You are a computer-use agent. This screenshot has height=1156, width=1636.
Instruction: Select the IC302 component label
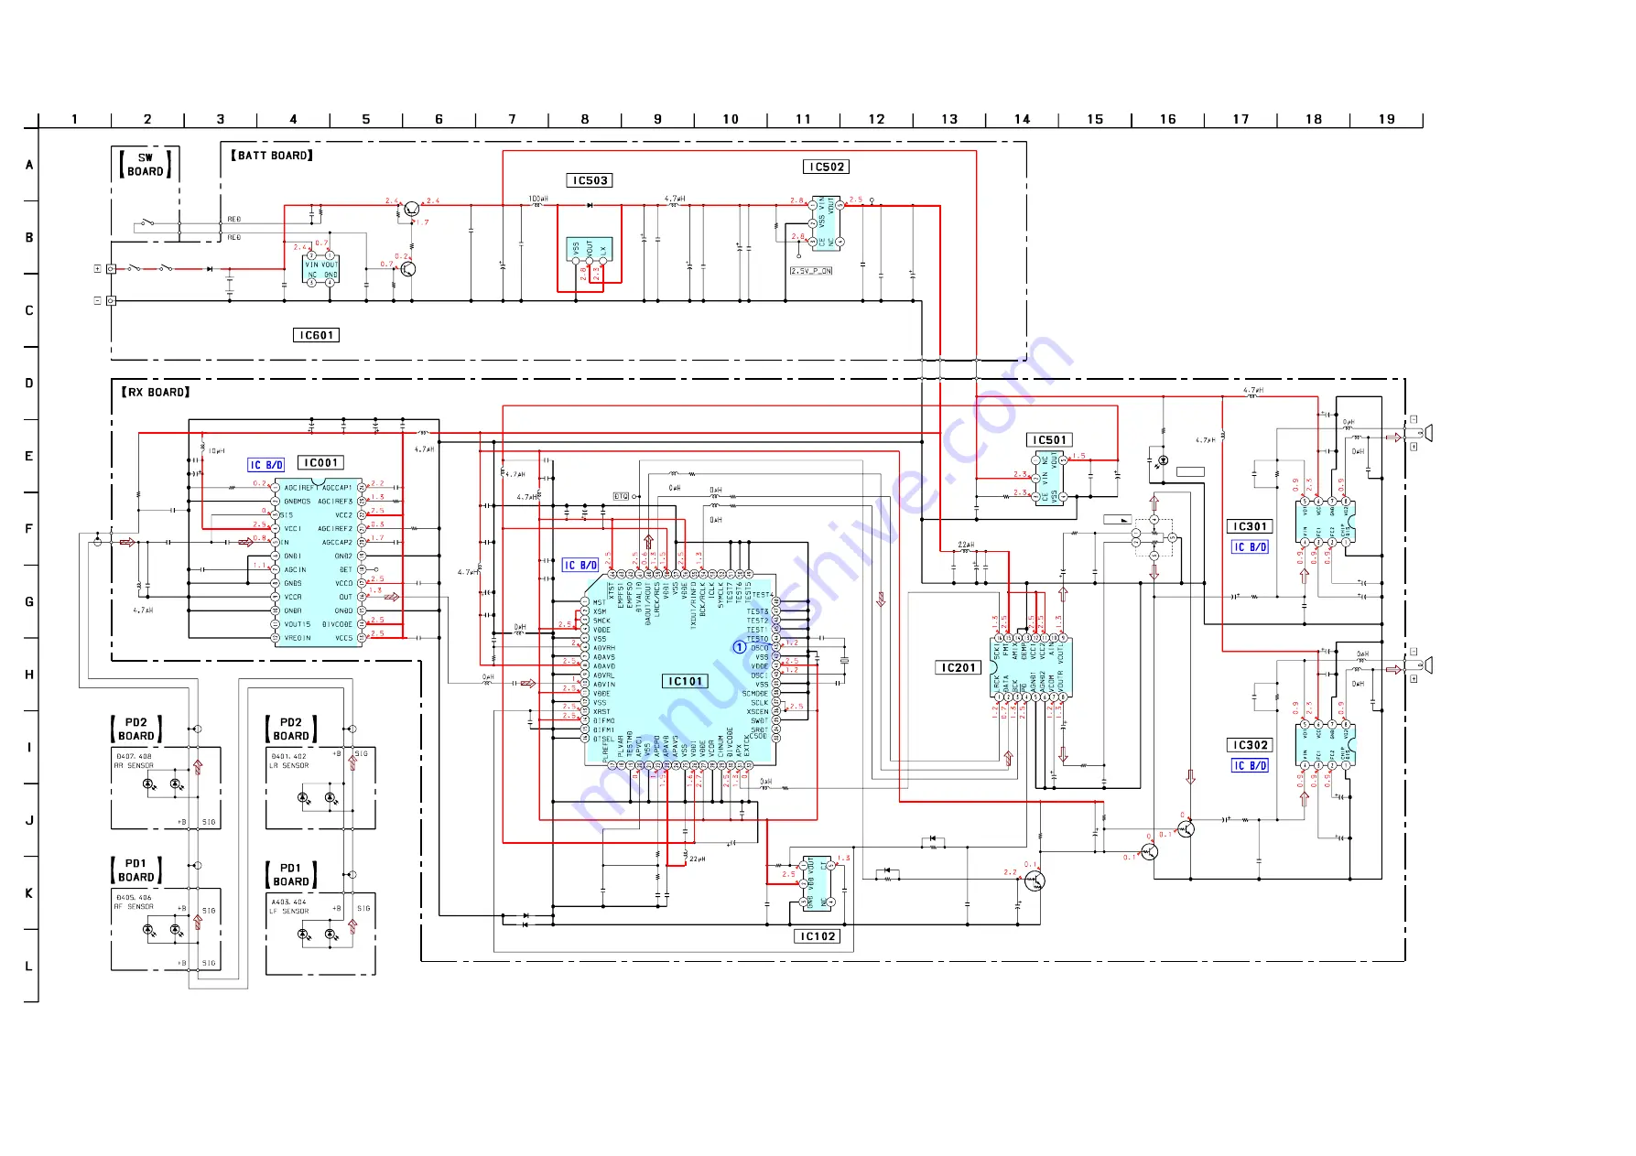coord(1250,745)
